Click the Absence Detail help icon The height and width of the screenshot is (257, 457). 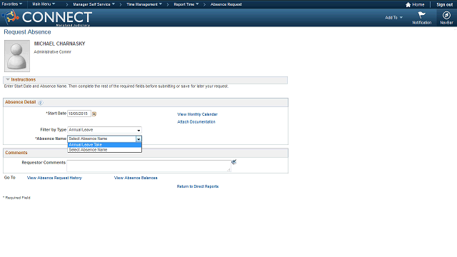click(40, 103)
